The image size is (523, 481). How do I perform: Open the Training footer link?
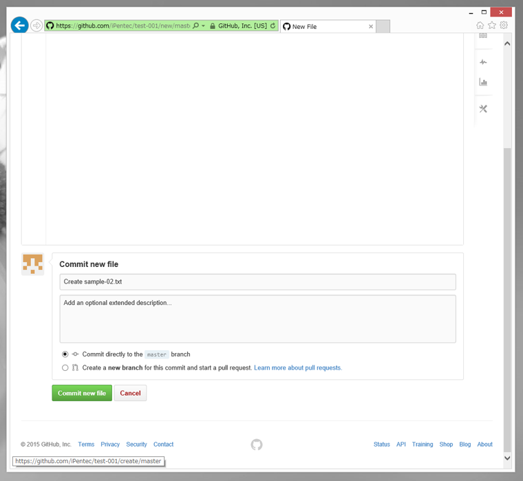[x=423, y=445]
